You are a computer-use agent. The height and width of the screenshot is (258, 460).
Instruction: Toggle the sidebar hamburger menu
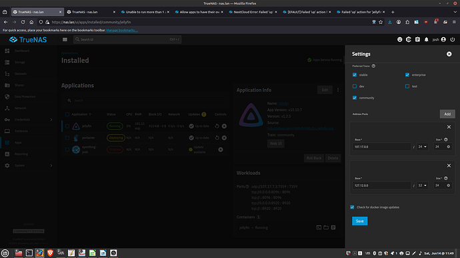pos(65,39)
